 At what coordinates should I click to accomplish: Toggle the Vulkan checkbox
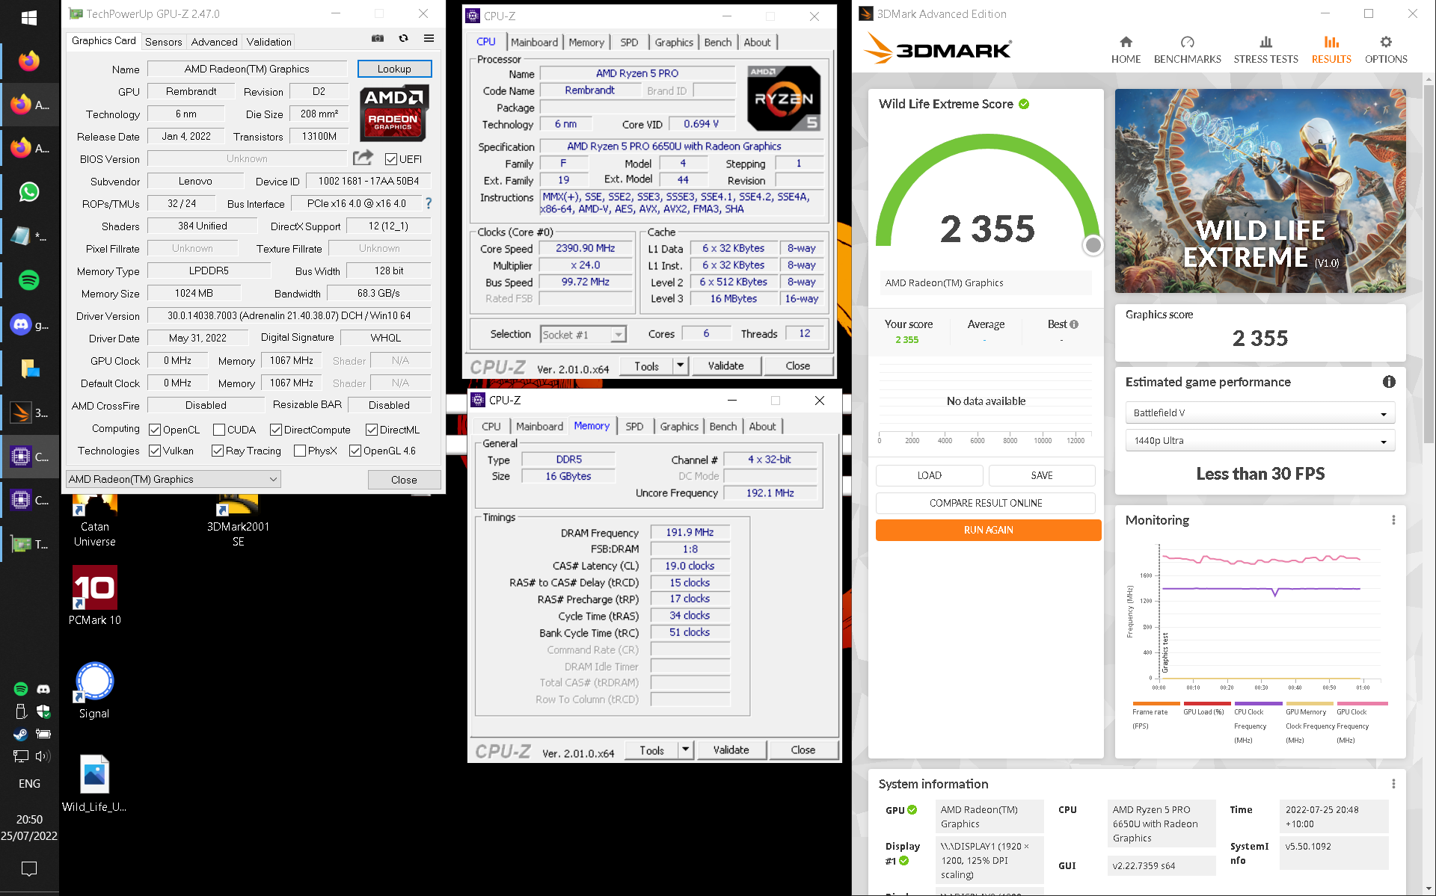click(155, 451)
